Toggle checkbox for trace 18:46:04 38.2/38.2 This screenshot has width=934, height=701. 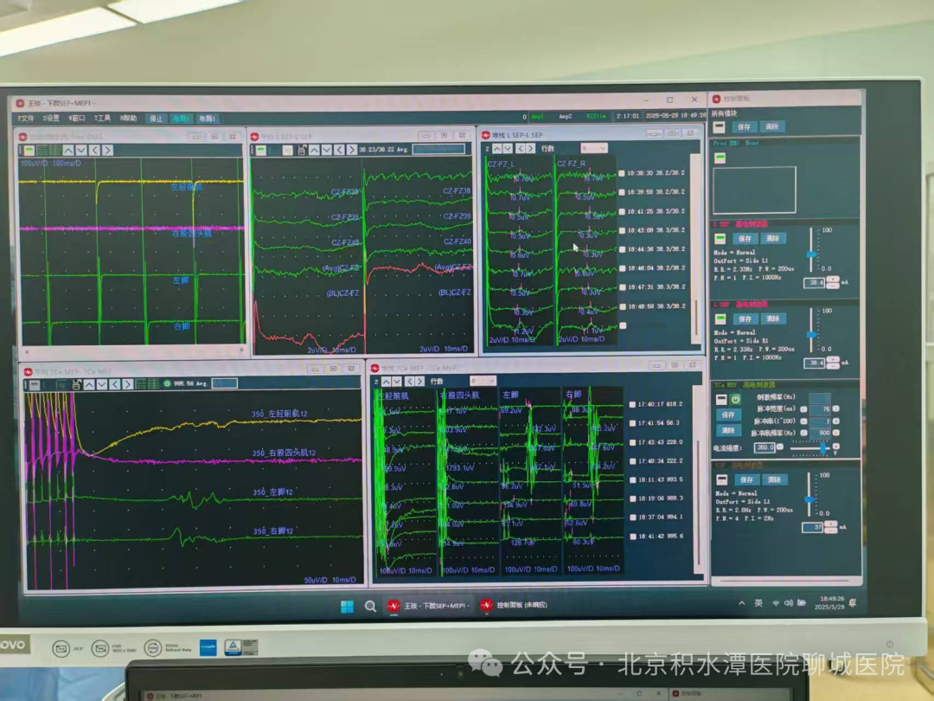[x=622, y=268]
